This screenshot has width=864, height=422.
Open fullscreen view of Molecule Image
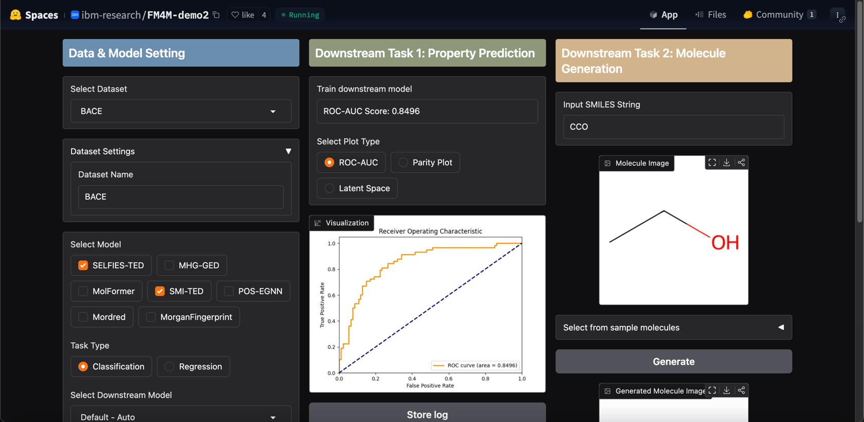click(712, 163)
